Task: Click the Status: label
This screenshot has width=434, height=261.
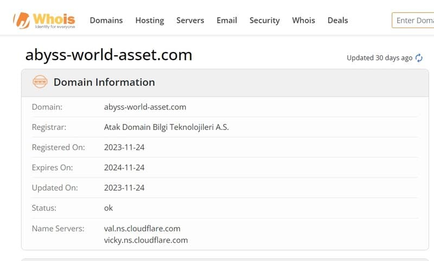Action: (x=44, y=208)
